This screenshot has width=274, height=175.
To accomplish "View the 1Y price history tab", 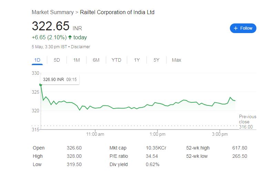I will click(x=137, y=60).
